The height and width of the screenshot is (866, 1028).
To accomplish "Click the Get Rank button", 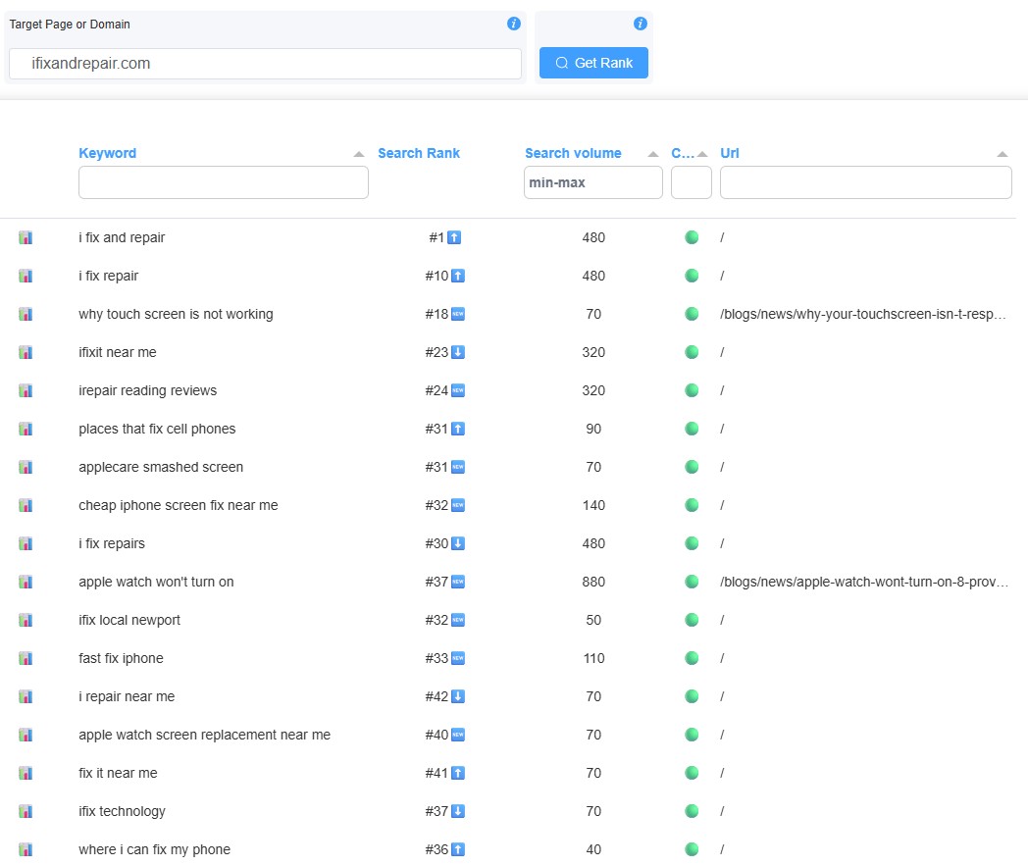I will tap(593, 62).
